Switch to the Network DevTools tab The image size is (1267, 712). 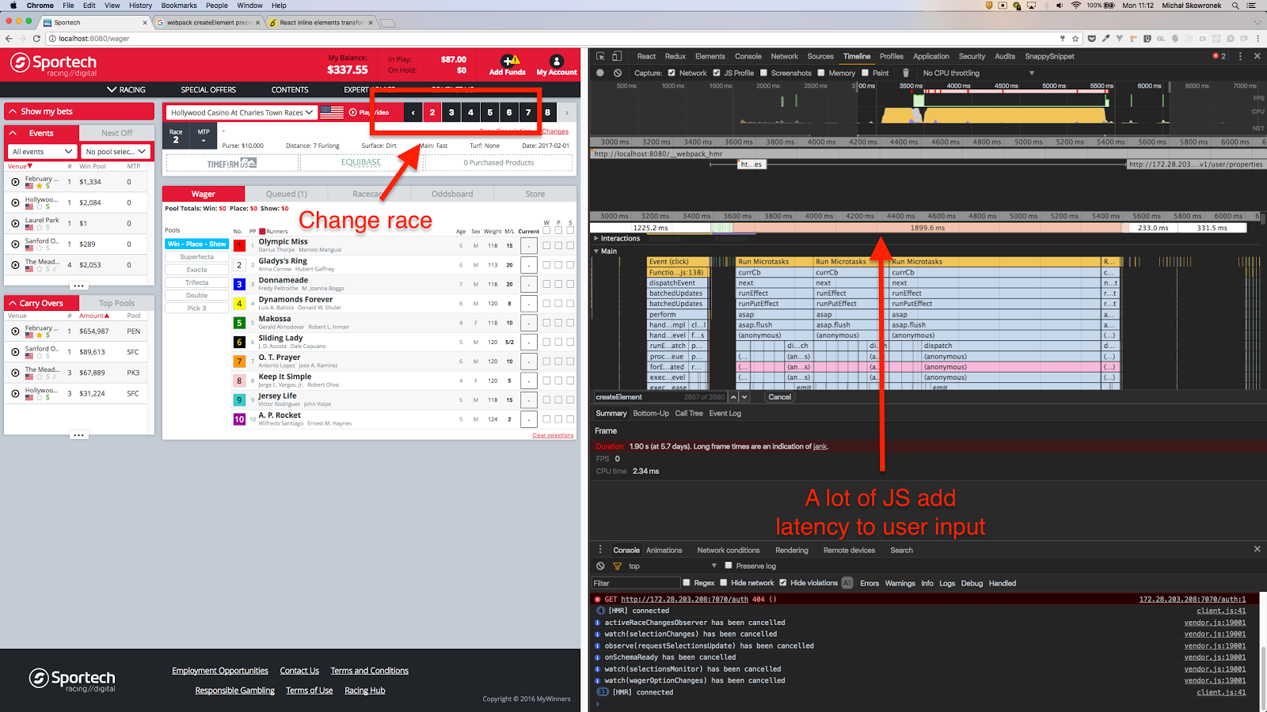click(x=785, y=56)
